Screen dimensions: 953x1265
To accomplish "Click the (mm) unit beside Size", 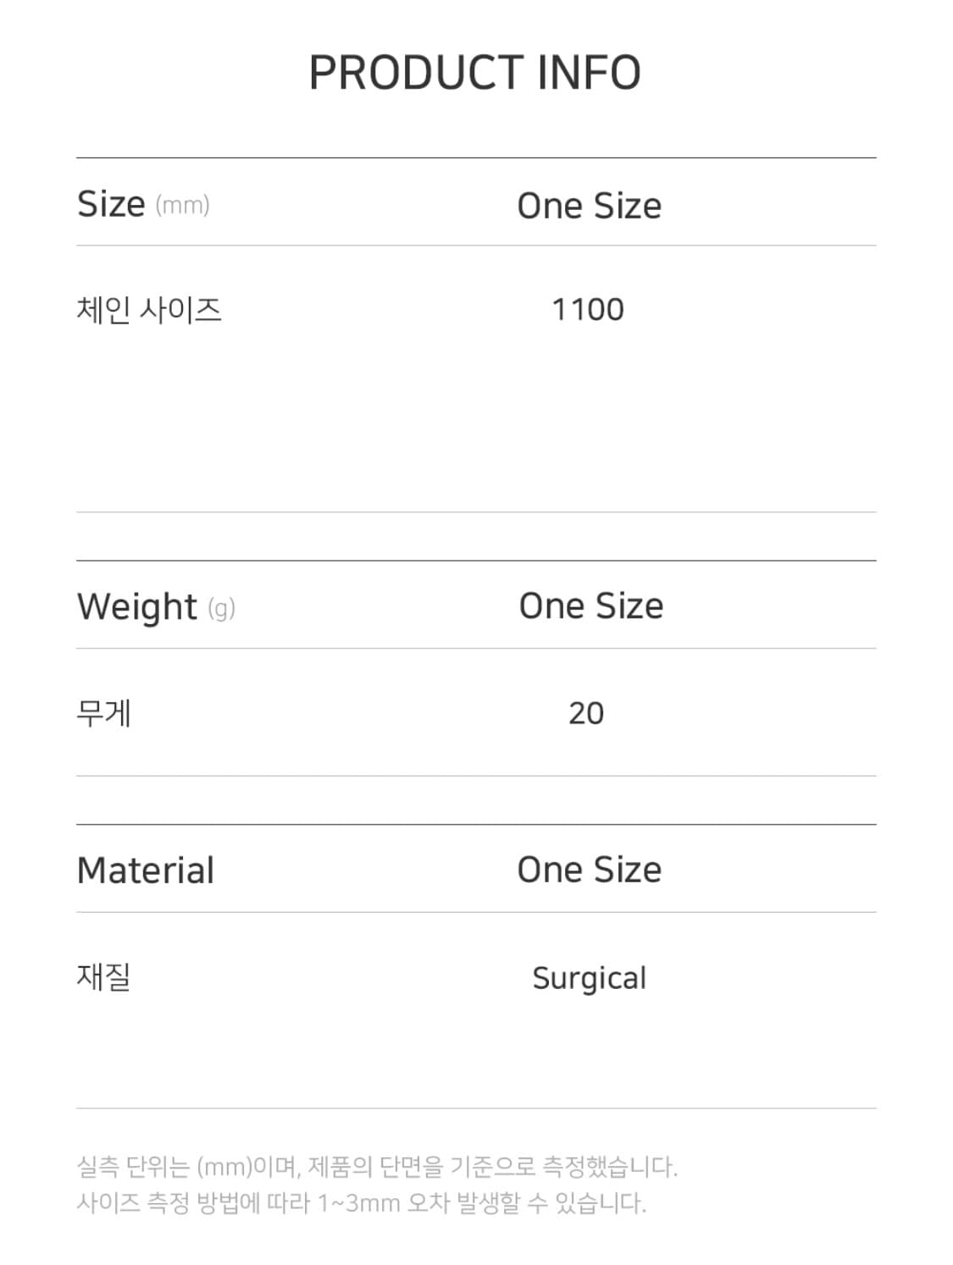I will [x=182, y=205].
